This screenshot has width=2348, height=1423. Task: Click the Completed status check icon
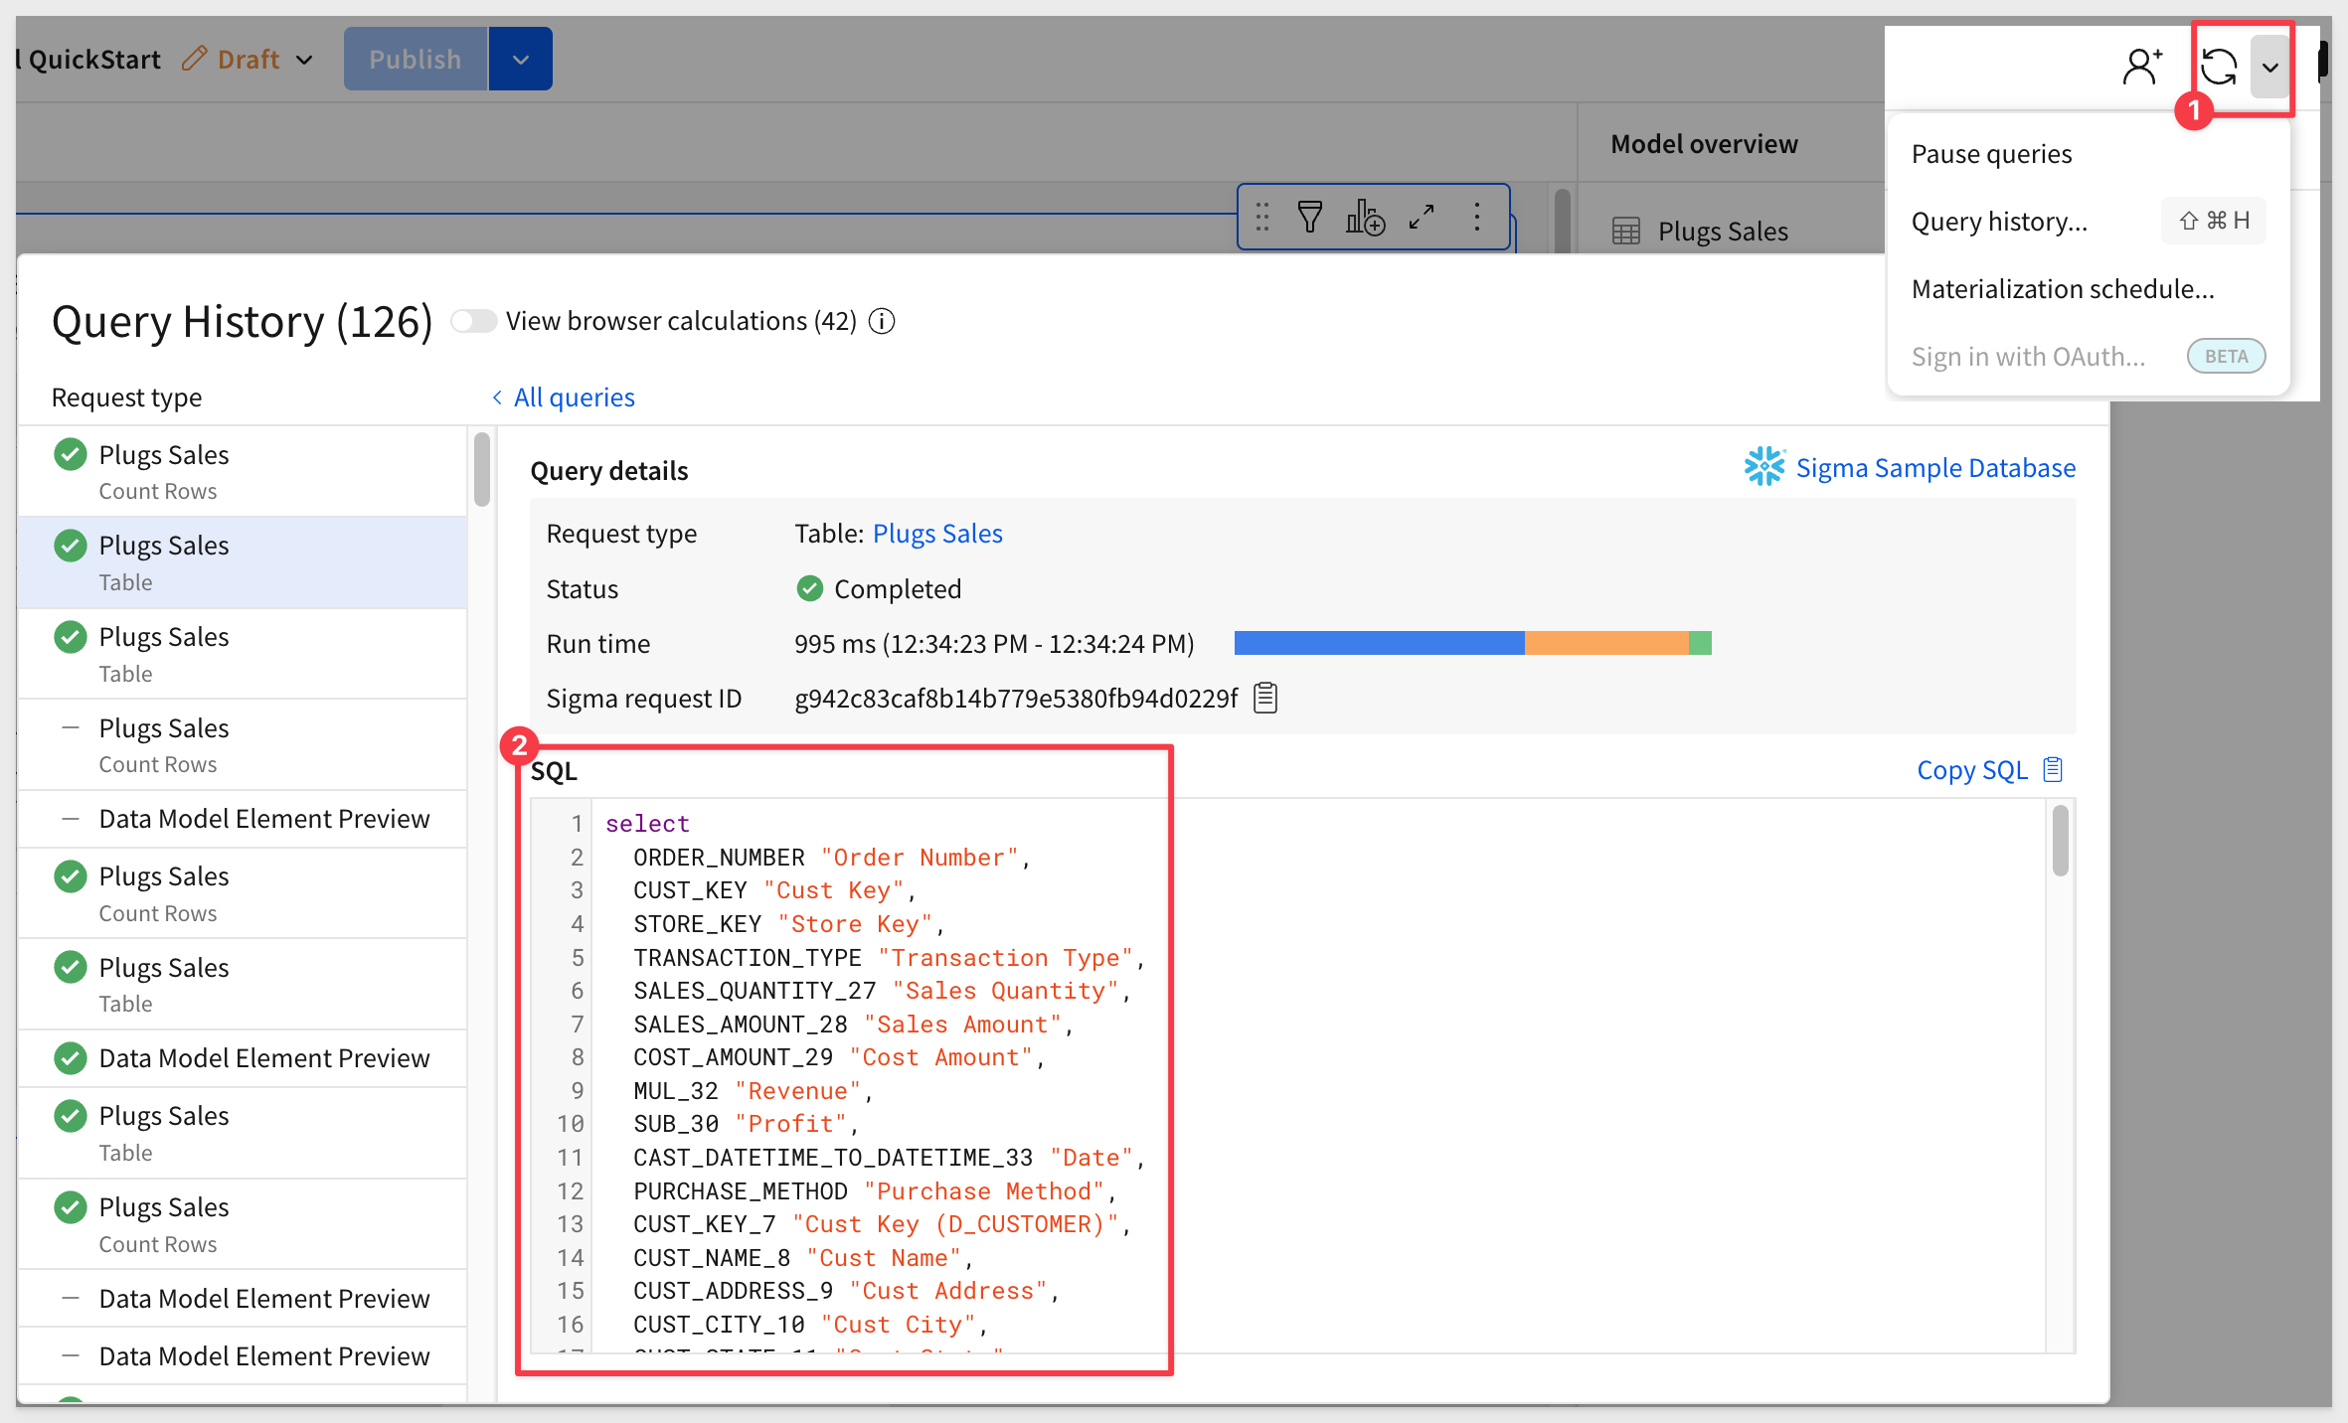click(x=810, y=588)
